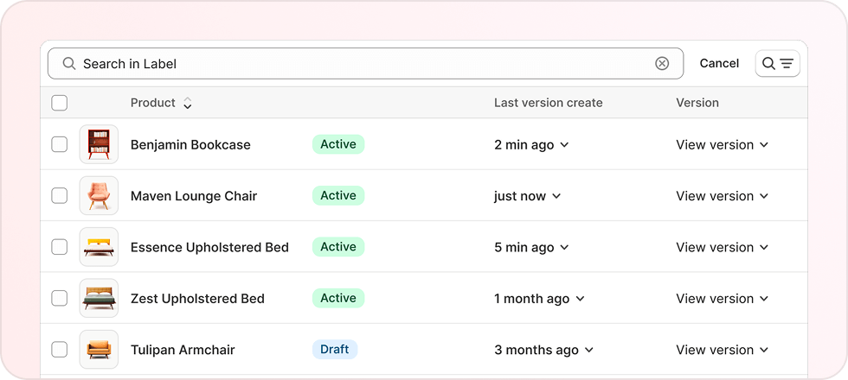Click the Maven Lounge Chair product image
The width and height of the screenshot is (848, 380).
[99, 196]
